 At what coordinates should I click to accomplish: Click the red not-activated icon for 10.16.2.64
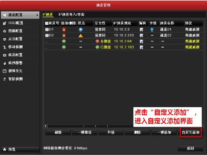point(97,41)
